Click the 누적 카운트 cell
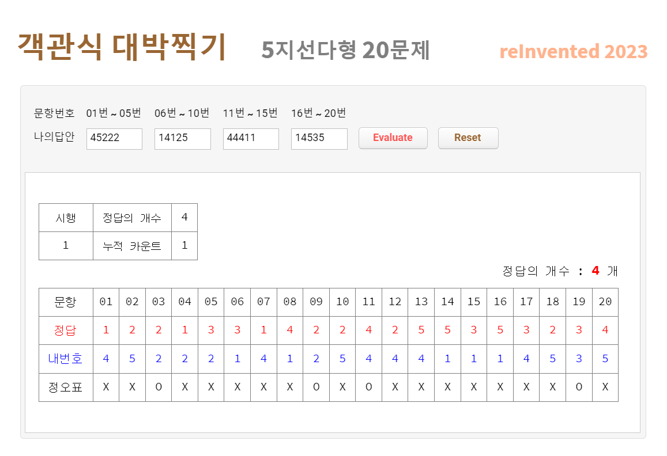Screen dimensions: 667x456 pos(132,246)
